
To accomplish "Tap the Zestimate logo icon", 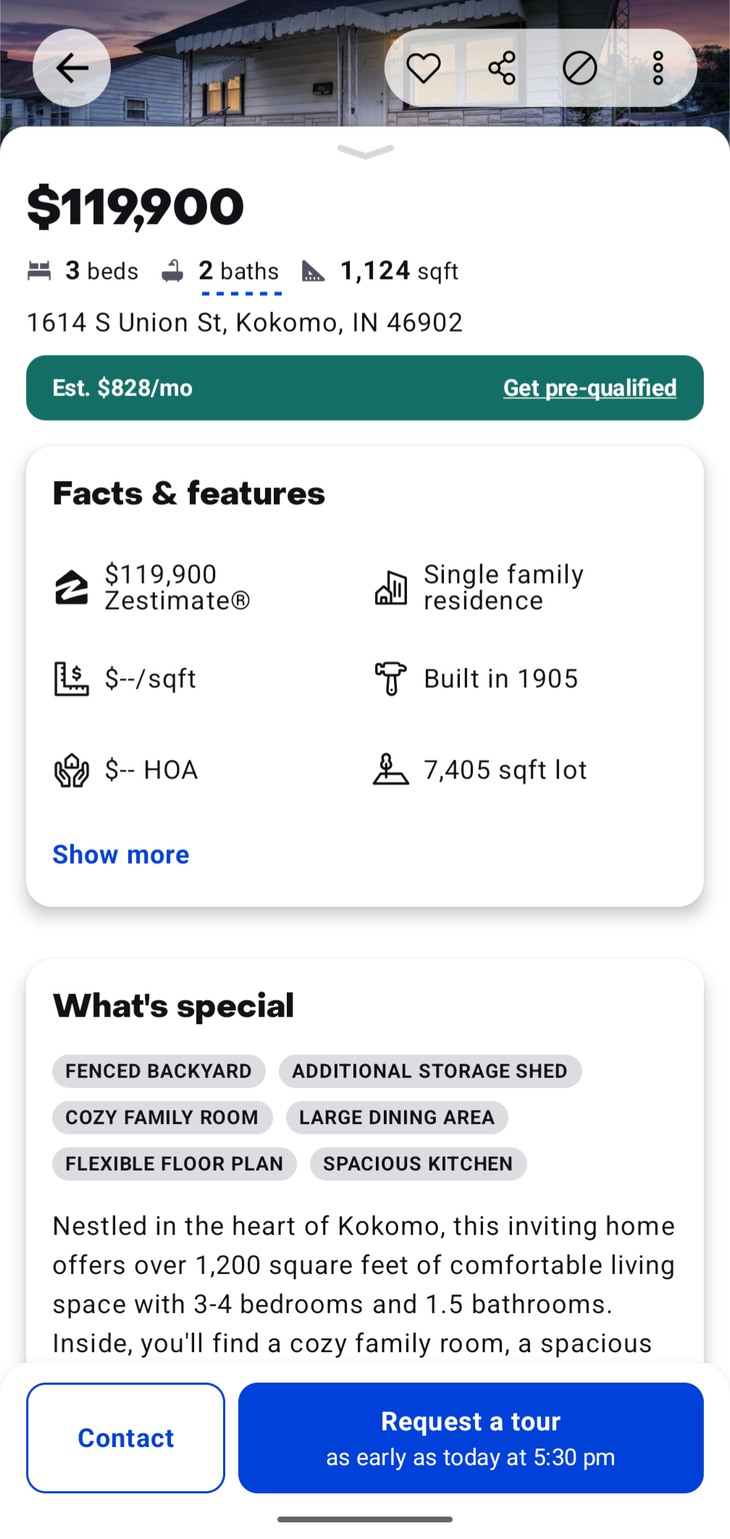I will [x=71, y=587].
